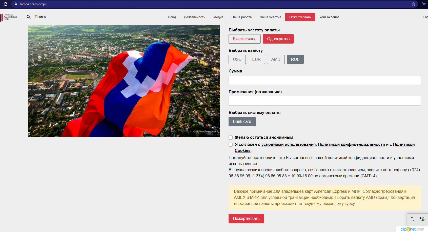Open the Политикой конфиденциальности link
The image size is (428, 232).
(x=351, y=145)
